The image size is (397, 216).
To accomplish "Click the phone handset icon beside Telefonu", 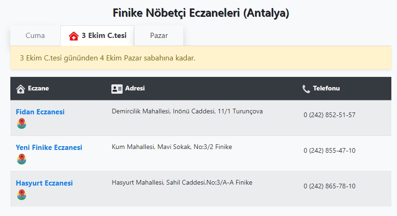I will click(306, 89).
